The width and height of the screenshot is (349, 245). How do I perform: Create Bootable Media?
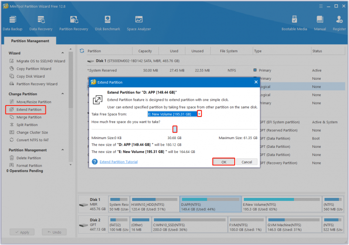tap(294, 23)
